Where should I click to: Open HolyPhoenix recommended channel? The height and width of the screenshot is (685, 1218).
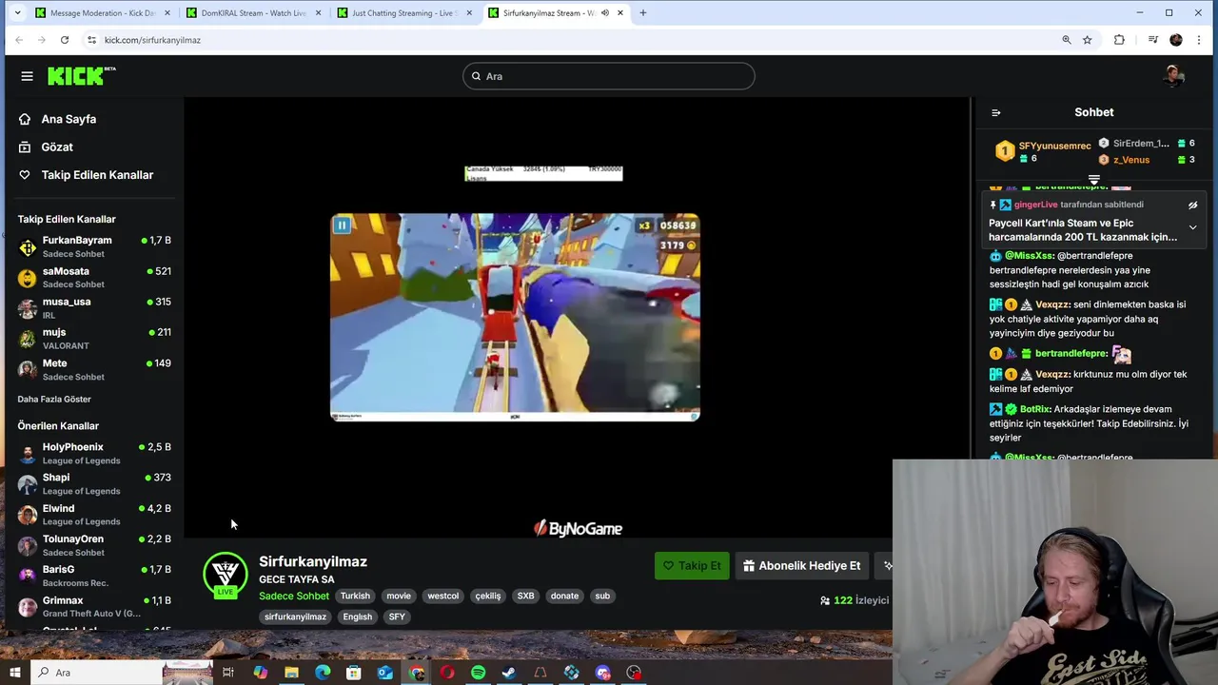pyautogui.click(x=93, y=453)
